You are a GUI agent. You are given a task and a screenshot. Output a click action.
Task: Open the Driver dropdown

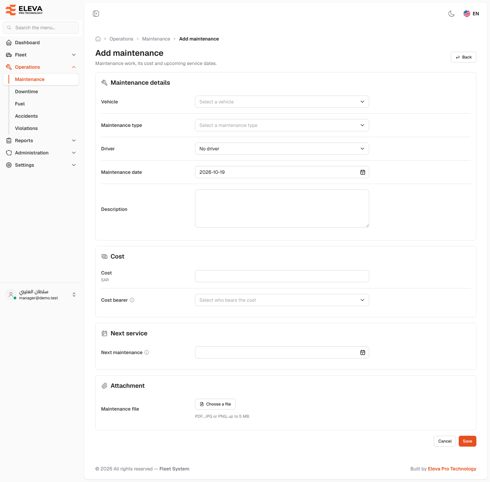click(282, 149)
